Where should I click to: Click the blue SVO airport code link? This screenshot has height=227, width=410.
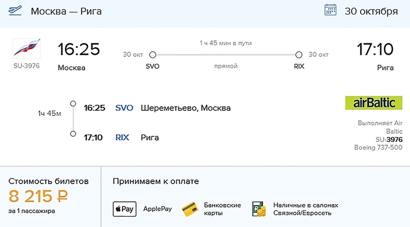(x=124, y=108)
